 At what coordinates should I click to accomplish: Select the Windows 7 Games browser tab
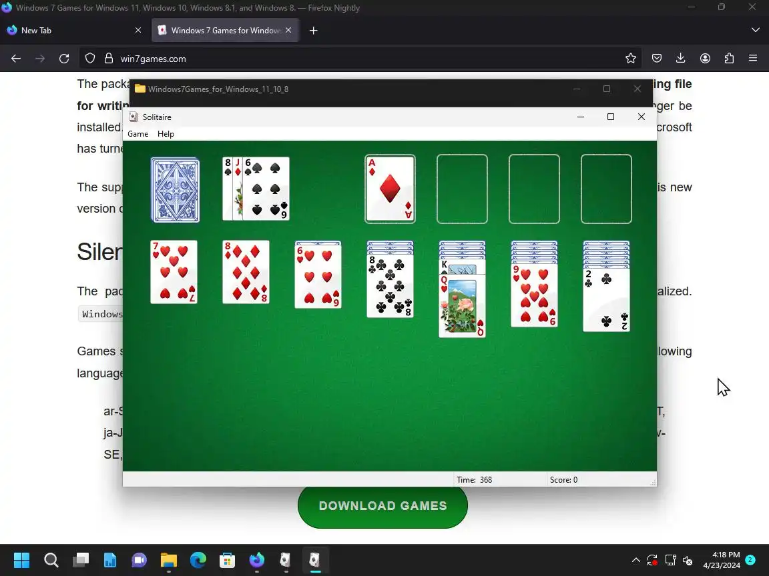pyautogui.click(x=225, y=31)
